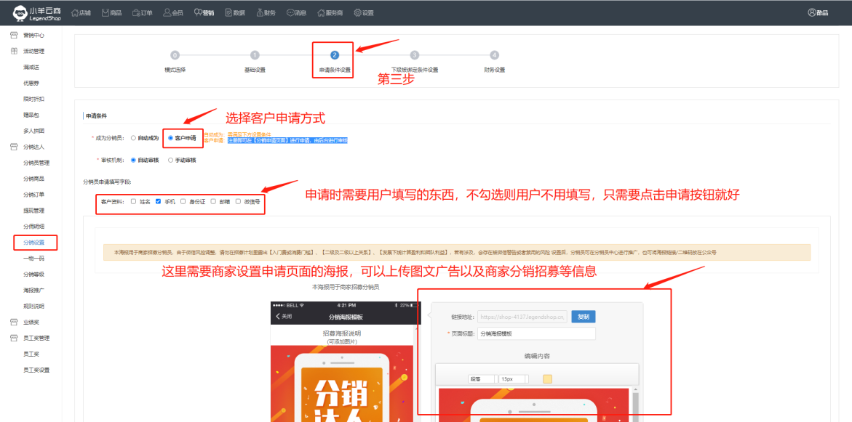This screenshot has width=852, height=422.
Task: Select the 自动成为 radio option
Action: pyautogui.click(x=133, y=137)
